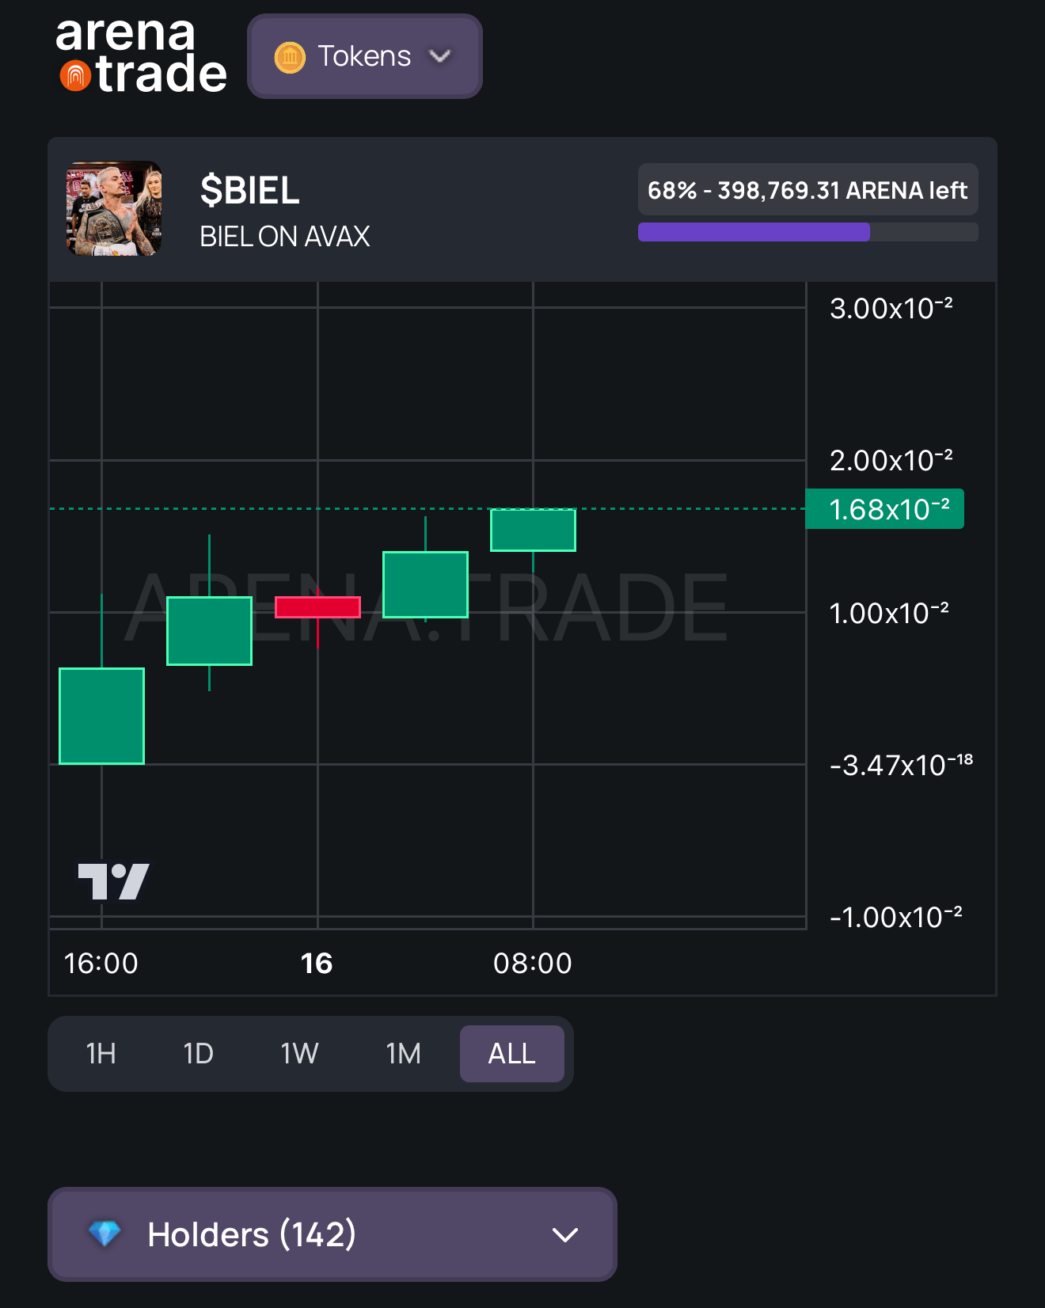
Task: Click the Holders chevron arrow
Action: point(564,1234)
